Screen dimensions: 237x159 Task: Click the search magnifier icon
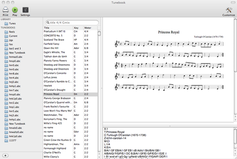tap(48, 22)
